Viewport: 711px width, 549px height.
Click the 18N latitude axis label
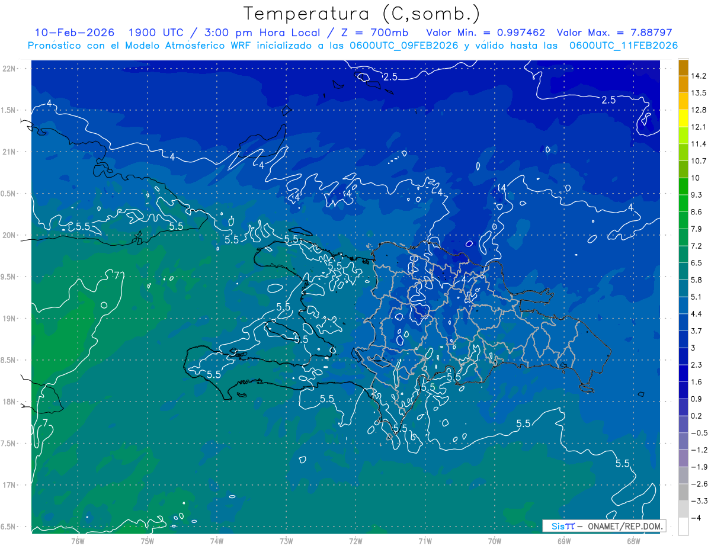pos(9,402)
